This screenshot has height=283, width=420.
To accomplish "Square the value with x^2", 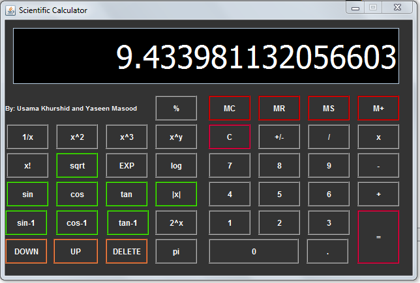I will [77, 137].
